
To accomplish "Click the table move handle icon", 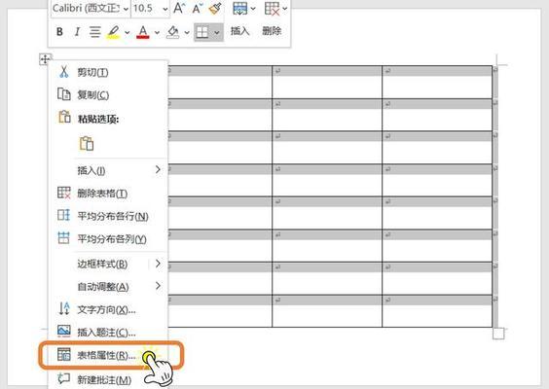I will (x=45, y=59).
